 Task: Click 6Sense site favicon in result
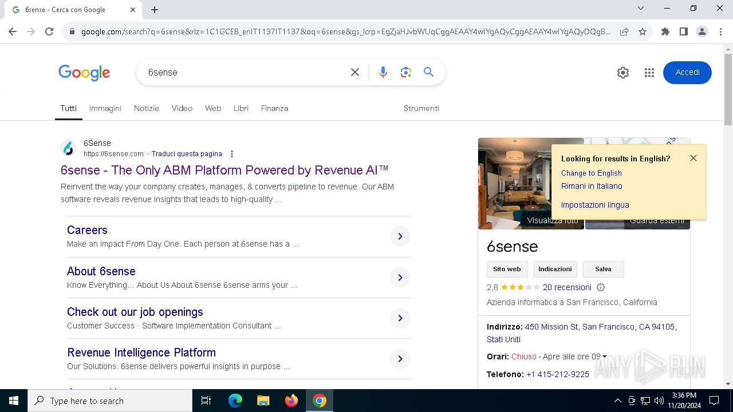point(69,149)
